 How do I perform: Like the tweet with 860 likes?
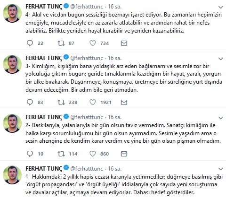pyautogui.click(x=93, y=154)
